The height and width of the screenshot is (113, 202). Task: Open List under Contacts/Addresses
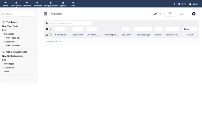pyautogui.click(x=4, y=60)
